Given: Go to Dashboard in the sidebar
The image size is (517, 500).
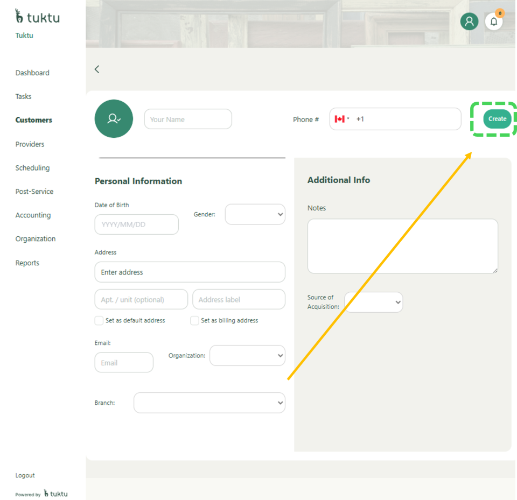Looking at the screenshot, I should click(32, 73).
